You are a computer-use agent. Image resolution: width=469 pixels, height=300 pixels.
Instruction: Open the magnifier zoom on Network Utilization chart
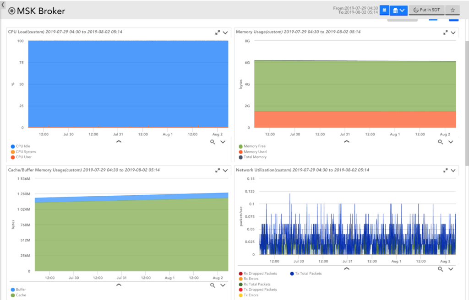[441, 269]
